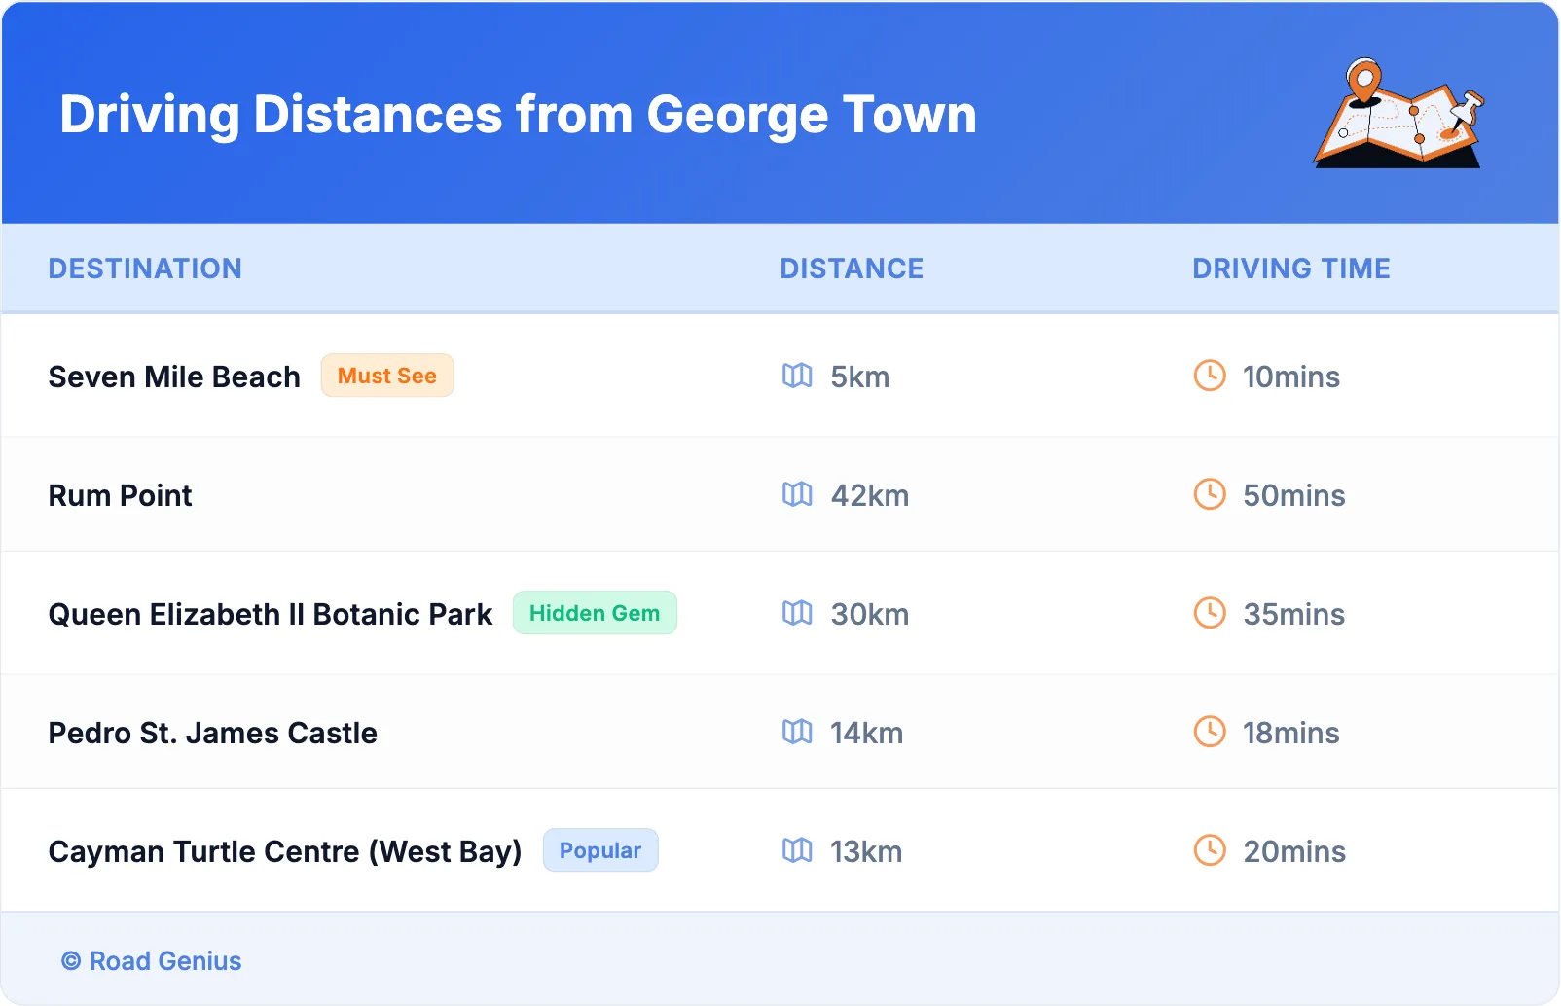Click the map icon next to 42km
Image resolution: width=1561 pixels, height=1006 pixels.
click(x=797, y=494)
